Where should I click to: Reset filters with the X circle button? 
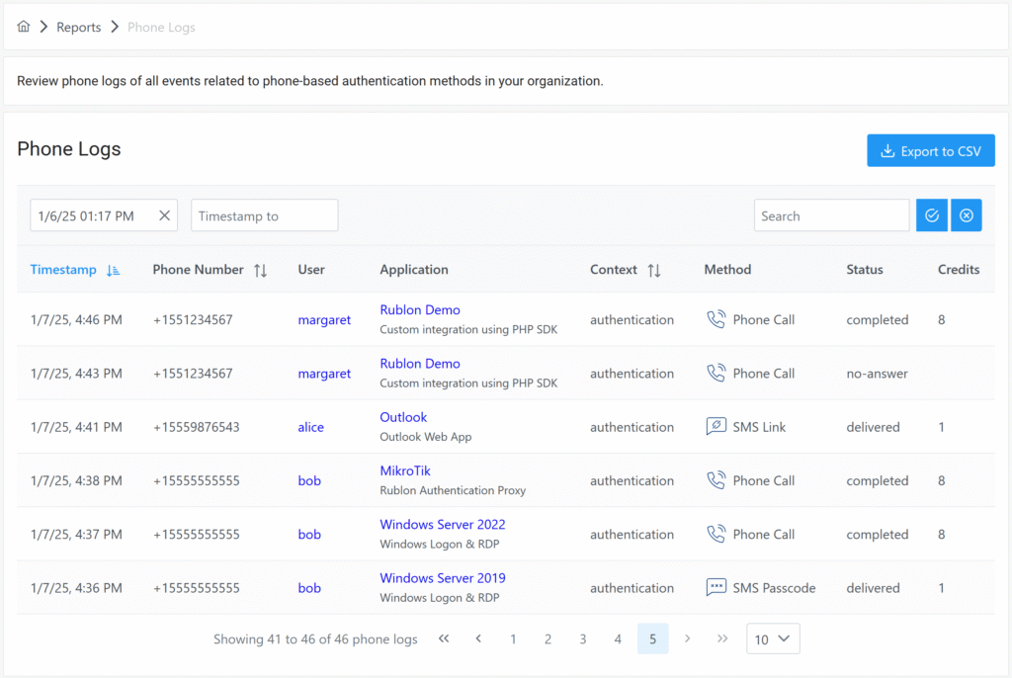(x=967, y=215)
